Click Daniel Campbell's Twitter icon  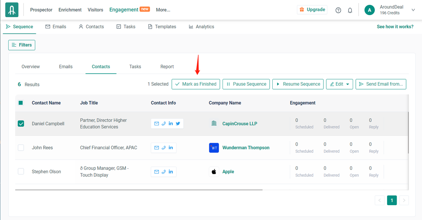pyautogui.click(x=178, y=124)
